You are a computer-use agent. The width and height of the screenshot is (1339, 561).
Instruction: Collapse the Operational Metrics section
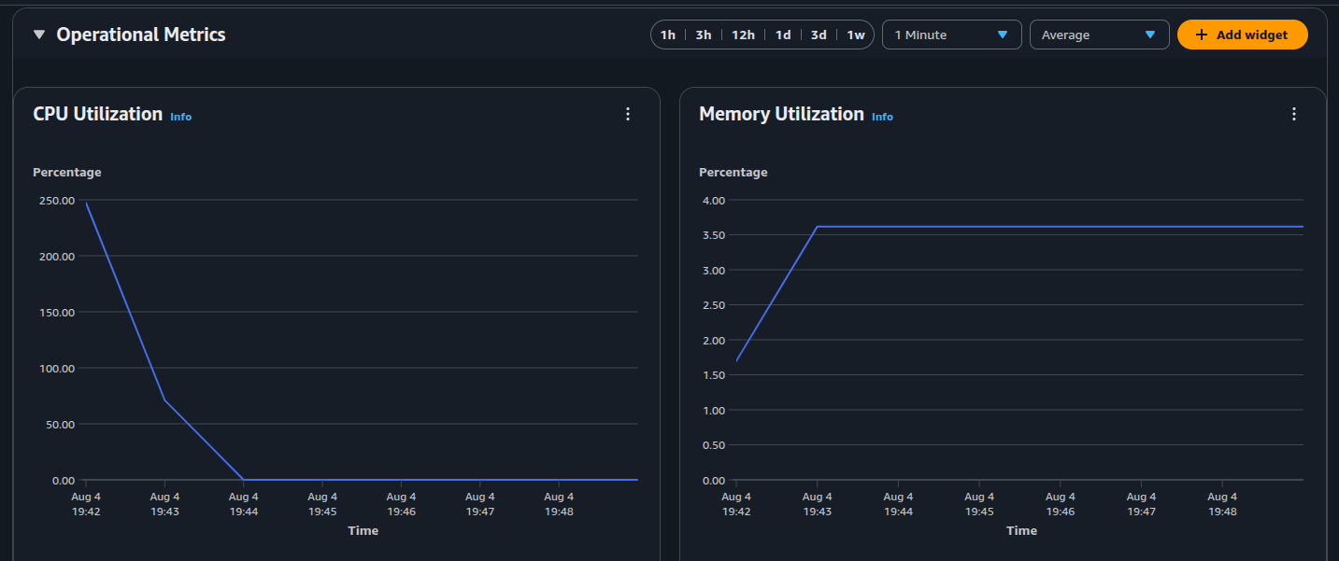click(x=38, y=35)
